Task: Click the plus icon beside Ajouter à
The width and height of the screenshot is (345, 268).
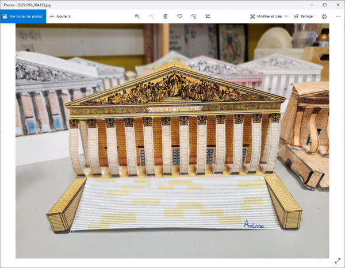Action: 52,16
